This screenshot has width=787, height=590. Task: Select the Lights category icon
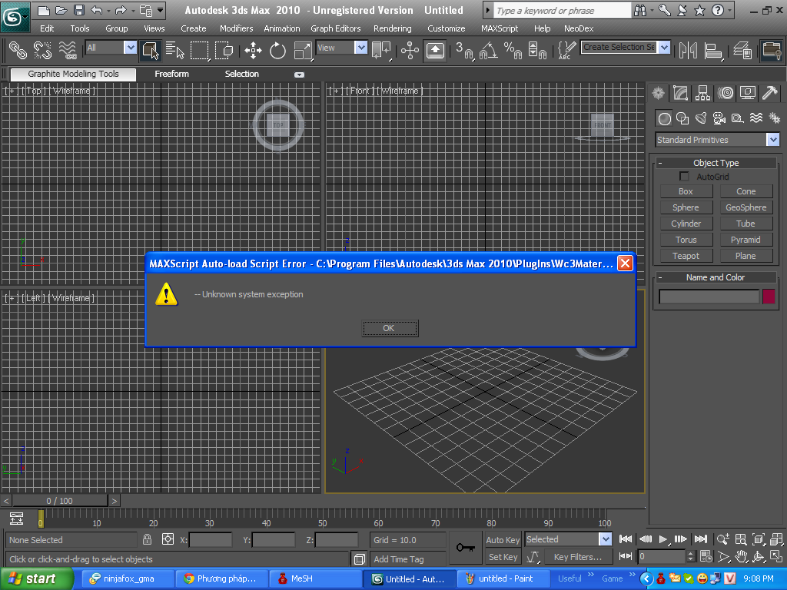click(x=701, y=118)
